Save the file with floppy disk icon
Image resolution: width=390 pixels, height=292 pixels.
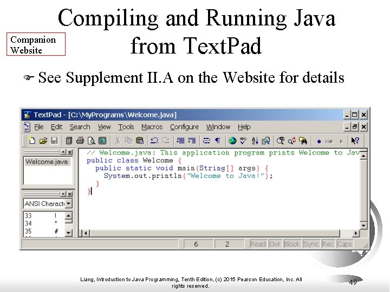click(54, 141)
